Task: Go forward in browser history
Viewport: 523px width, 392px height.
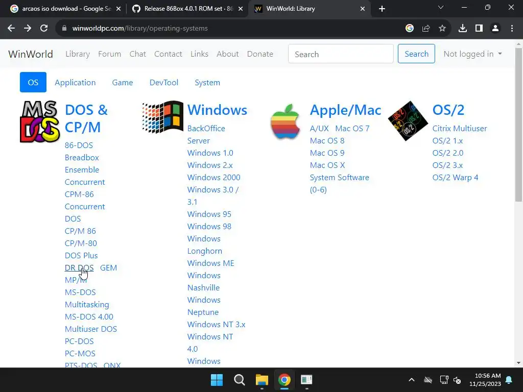Action: pos(28,29)
